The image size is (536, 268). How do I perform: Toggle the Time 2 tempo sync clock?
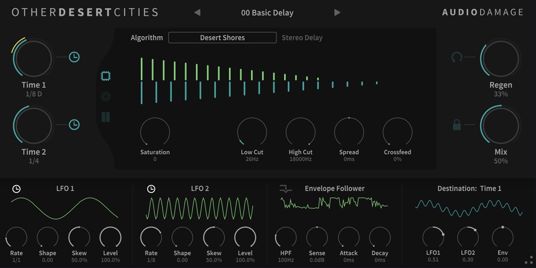pyautogui.click(x=74, y=124)
